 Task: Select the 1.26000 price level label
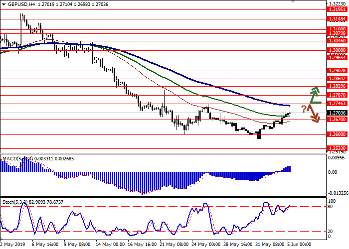(337, 134)
